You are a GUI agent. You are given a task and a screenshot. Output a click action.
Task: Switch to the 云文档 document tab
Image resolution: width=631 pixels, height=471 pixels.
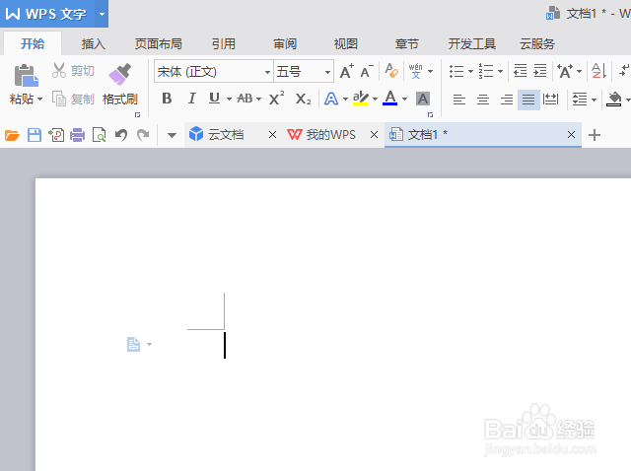pyautogui.click(x=226, y=135)
